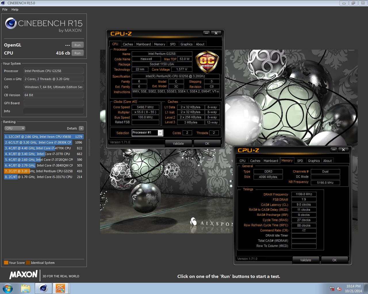Switch to Mainboard tab in upper CPU-Z
The image size is (368, 294).
[143, 44]
